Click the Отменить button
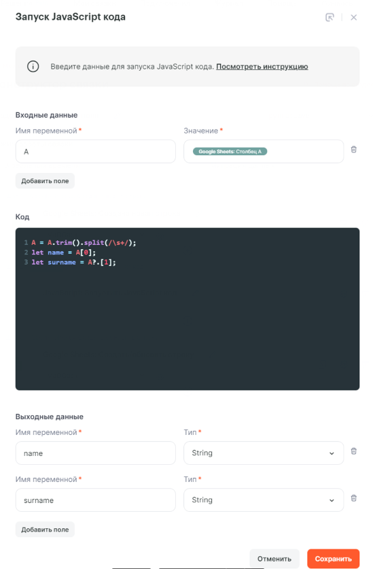The height and width of the screenshot is (569, 373). pyautogui.click(x=274, y=559)
